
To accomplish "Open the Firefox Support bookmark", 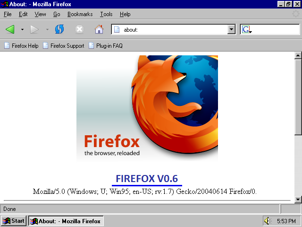I will 64,46.
